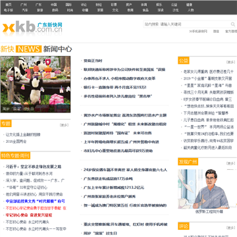The height and width of the screenshot is (237, 237).
Task: Open the 广东查获走私成品油17万余吨 headline
Action: (x=108, y=178)
